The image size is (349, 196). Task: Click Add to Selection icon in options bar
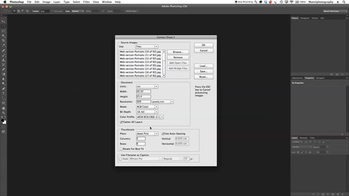point(19,11)
